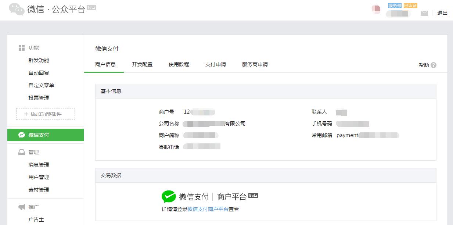Go to the 服务商申请 tab
The image size is (453, 225).
tap(255, 64)
